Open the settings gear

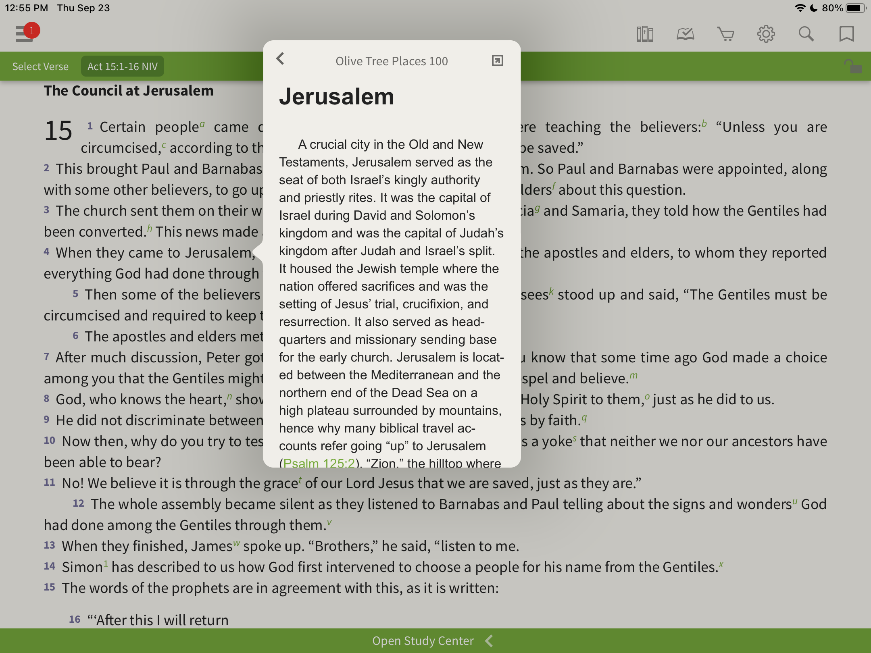click(x=766, y=34)
